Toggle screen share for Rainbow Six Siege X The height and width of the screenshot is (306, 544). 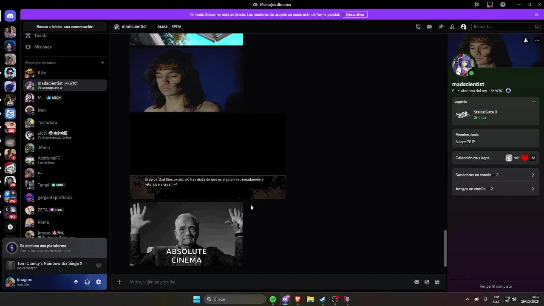click(x=99, y=266)
